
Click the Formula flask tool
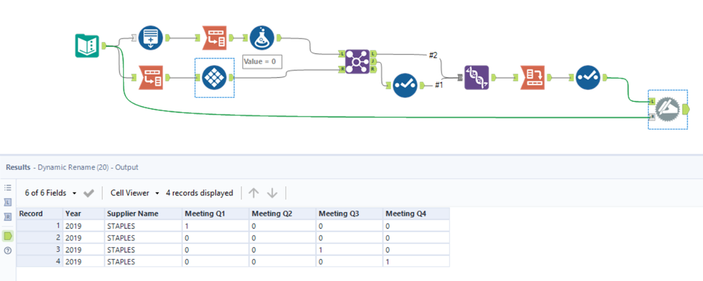coord(260,38)
